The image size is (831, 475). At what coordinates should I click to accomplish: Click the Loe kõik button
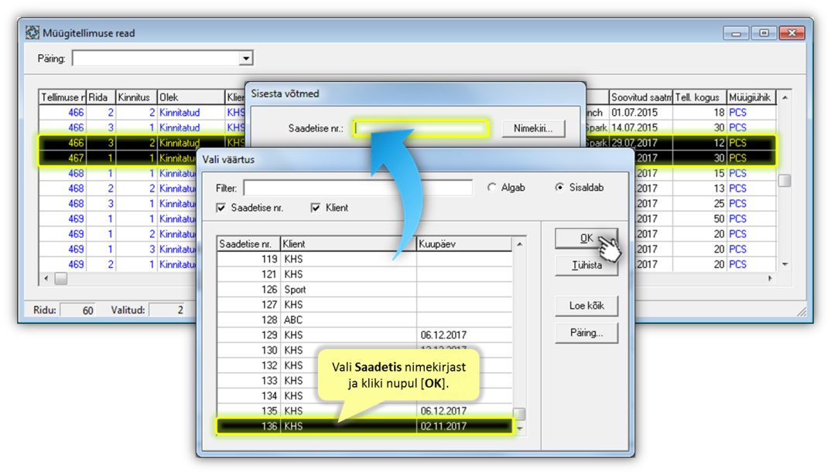pyautogui.click(x=586, y=306)
